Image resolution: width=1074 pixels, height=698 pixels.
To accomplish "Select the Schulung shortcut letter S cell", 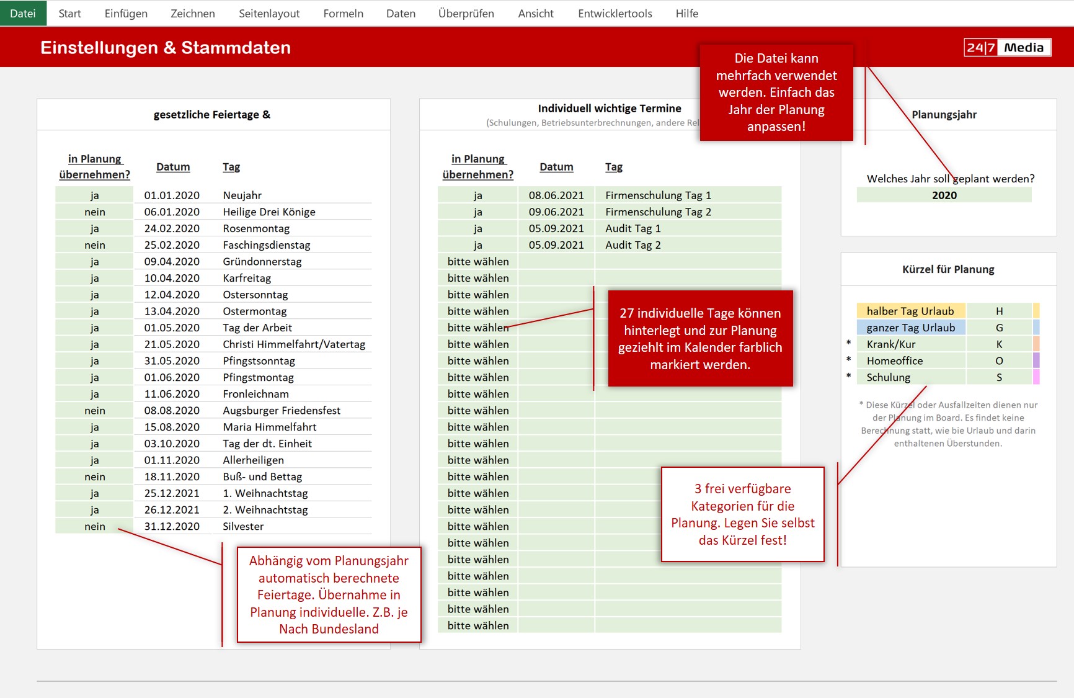I will pyautogui.click(x=998, y=377).
